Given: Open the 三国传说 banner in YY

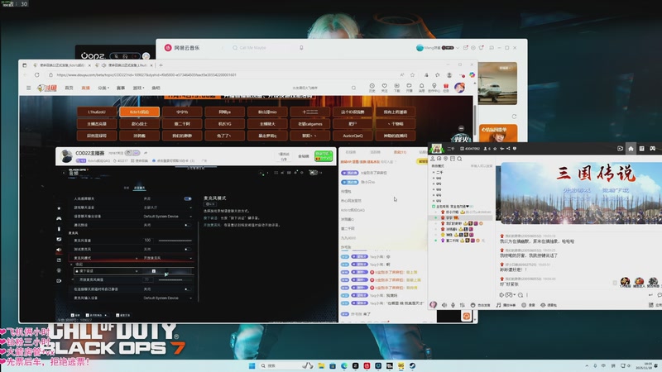Looking at the screenshot, I should click(582, 193).
